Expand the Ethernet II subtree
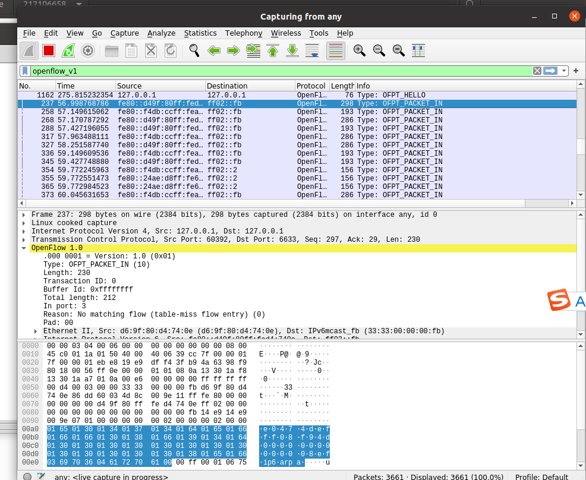This screenshot has height=480, width=586. click(x=36, y=331)
